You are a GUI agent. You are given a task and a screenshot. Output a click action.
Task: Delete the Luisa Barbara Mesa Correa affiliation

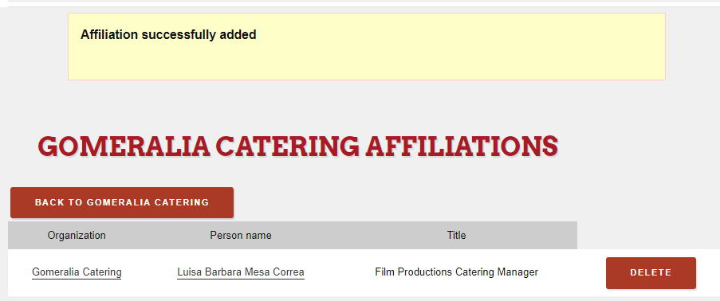click(x=651, y=272)
